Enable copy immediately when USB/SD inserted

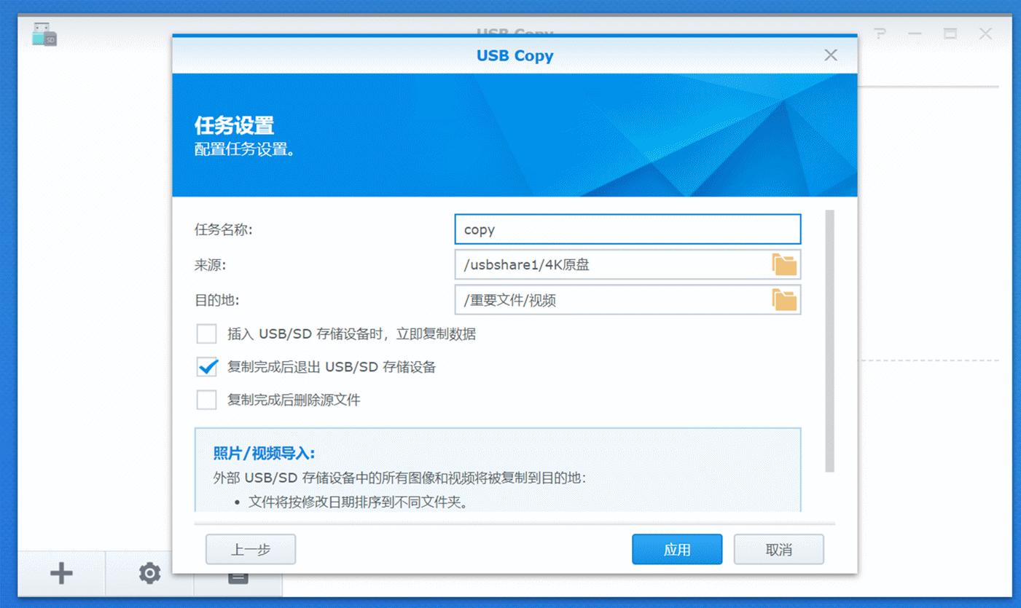[x=207, y=334]
